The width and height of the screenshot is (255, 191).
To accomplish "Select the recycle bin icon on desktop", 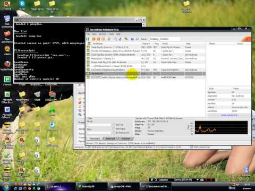I will pyautogui.click(x=246, y=171).
